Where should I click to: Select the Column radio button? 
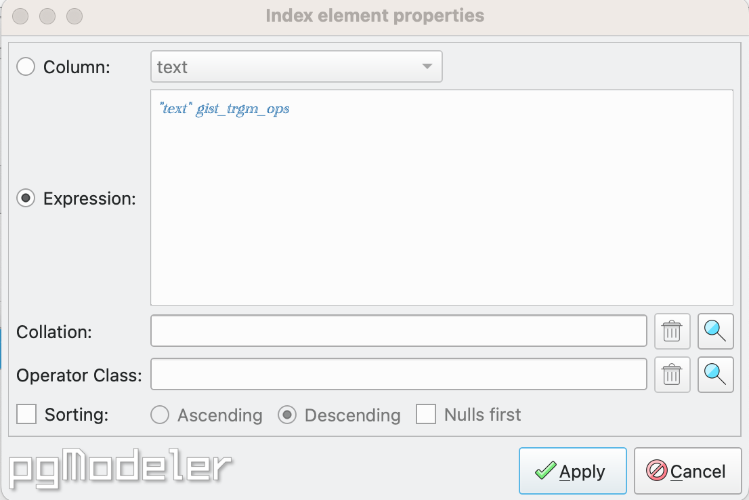click(25, 67)
